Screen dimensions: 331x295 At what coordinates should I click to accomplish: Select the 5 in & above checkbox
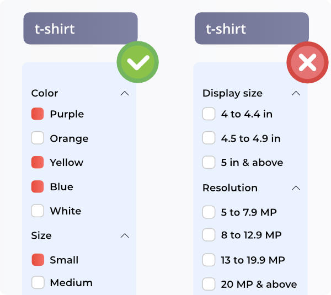209,163
